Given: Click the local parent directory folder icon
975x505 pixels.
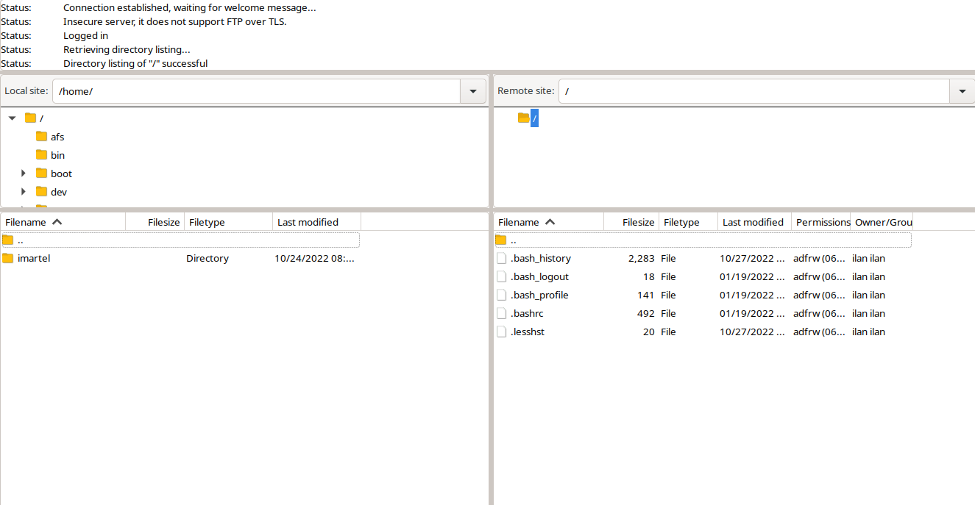Looking at the screenshot, I should [8, 240].
